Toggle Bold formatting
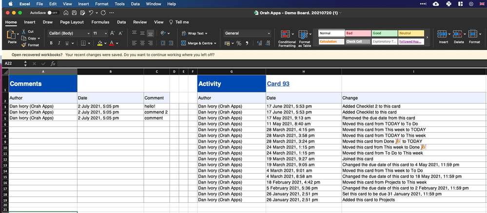 [51, 43]
